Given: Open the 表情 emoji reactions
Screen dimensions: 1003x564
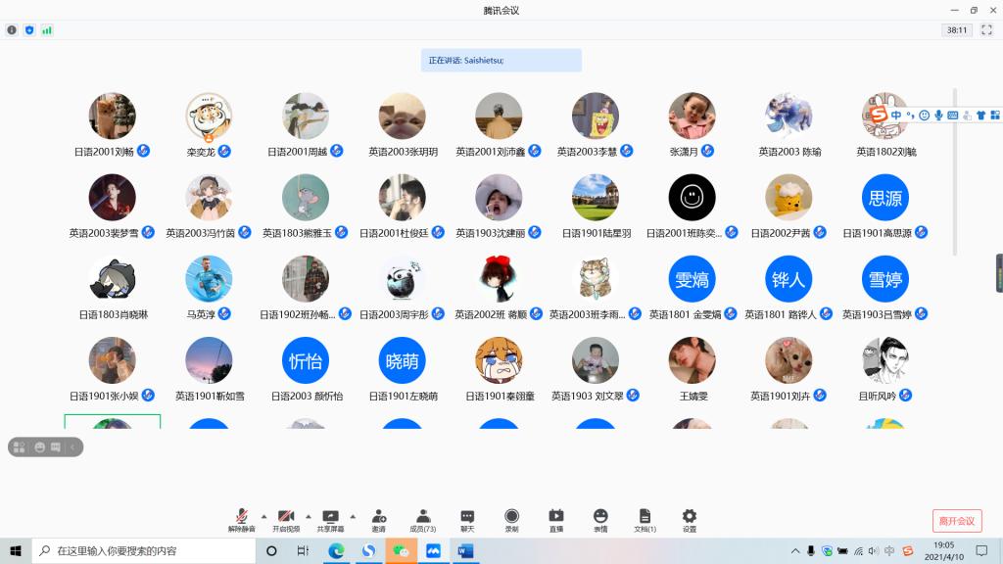Looking at the screenshot, I should 600,520.
